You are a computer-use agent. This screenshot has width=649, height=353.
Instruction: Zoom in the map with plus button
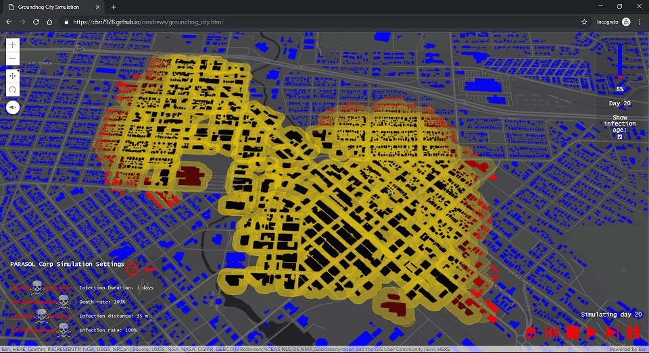pos(12,45)
